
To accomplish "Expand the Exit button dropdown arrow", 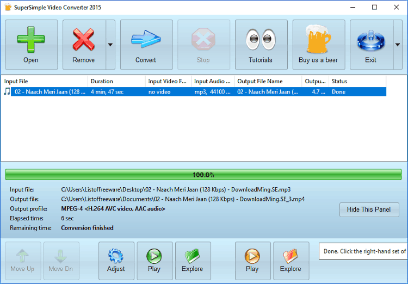I will coord(398,45).
